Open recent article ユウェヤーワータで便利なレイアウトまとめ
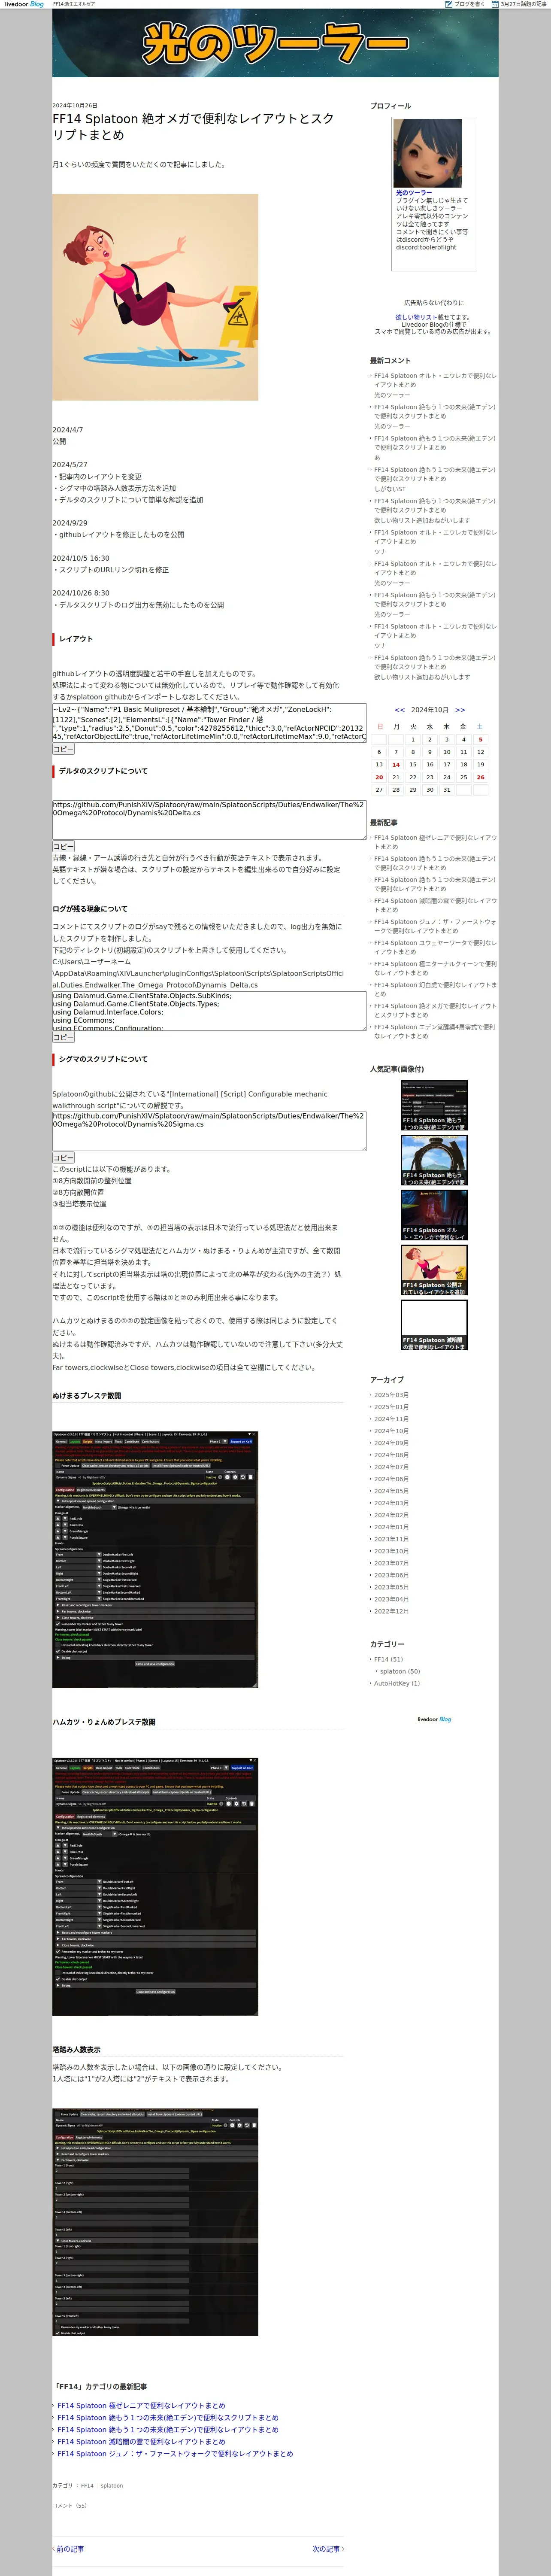The width and height of the screenshot is (551, 2576). 435,947
